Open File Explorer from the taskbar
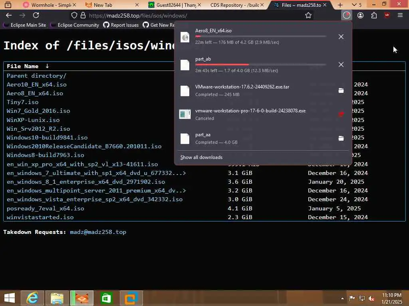This screenshot has height=306, width=409. [57, 298]
